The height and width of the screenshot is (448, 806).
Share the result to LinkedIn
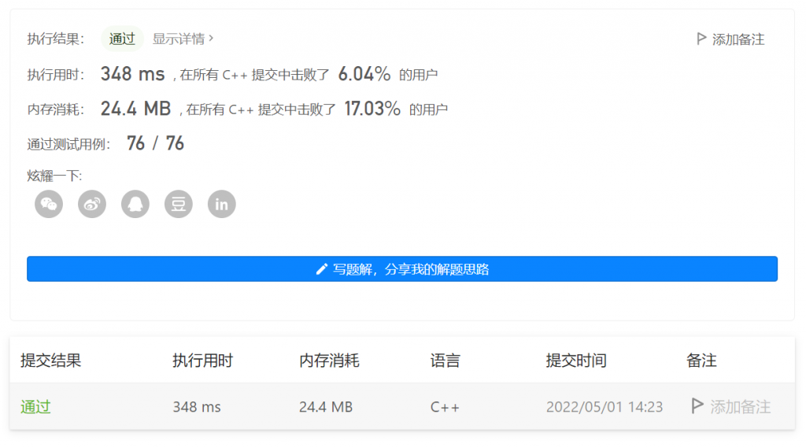(x=222, y=205)
